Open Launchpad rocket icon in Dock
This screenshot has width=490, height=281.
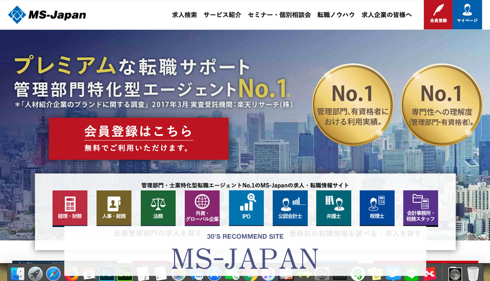pyautogui.click(x=35, y=274)
